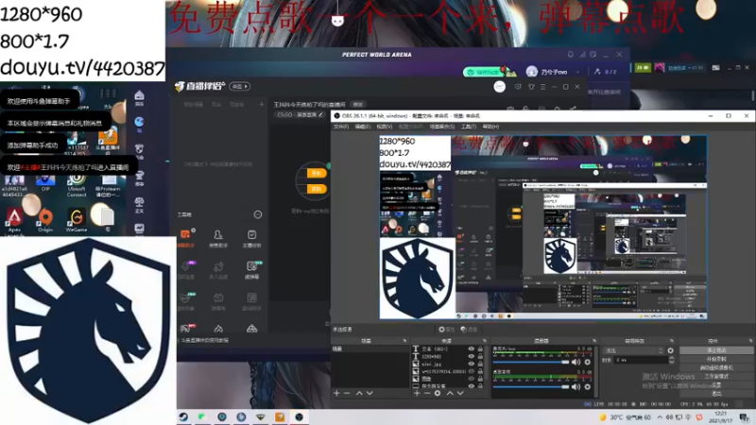The width and height of the screenshot is (756, 425).
Task: Open OBS 工具(T) menu
Action: (x=468, y=127)
